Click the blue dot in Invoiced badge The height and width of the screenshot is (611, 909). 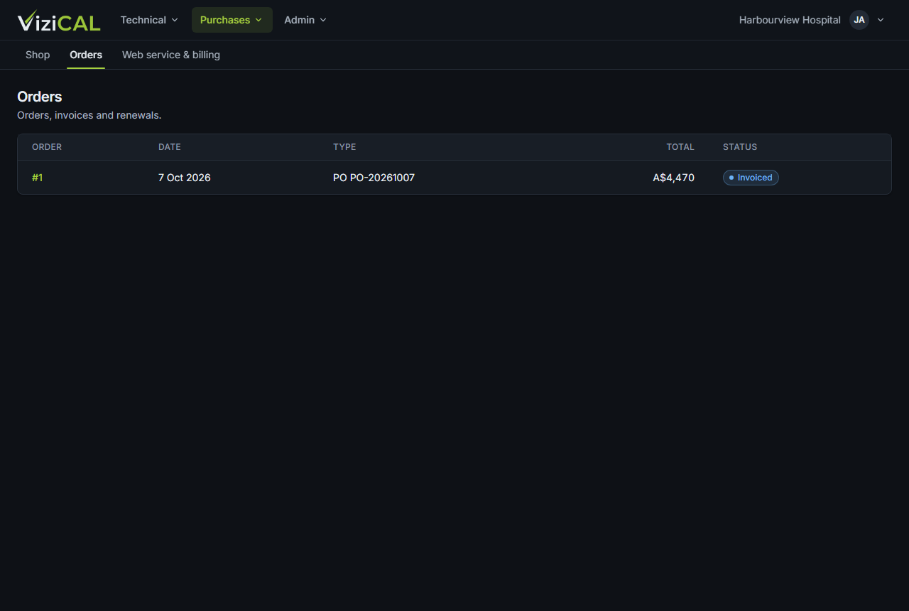731,178
